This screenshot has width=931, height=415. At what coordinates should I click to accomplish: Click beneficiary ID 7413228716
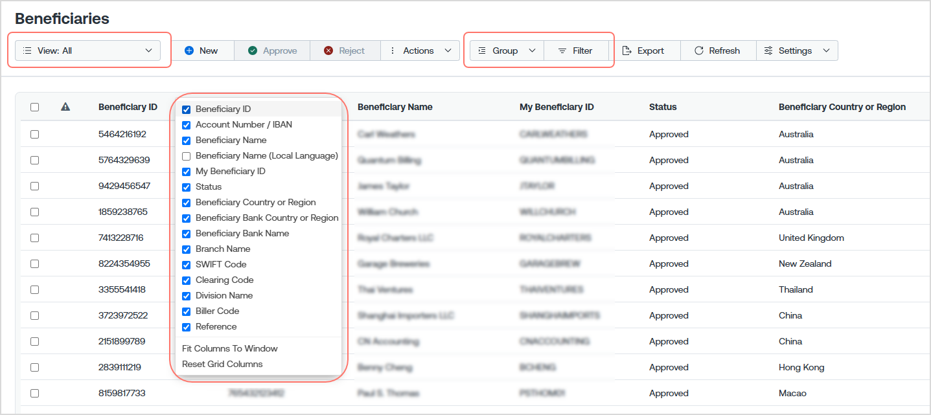tap(121, 238)
